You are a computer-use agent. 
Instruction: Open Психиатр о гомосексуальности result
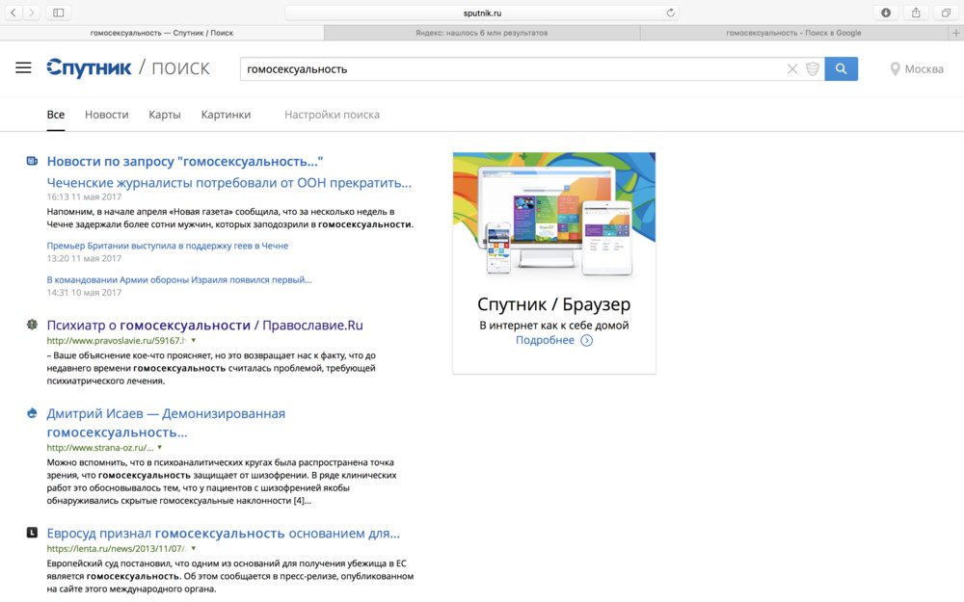click(x=204, y=326)
